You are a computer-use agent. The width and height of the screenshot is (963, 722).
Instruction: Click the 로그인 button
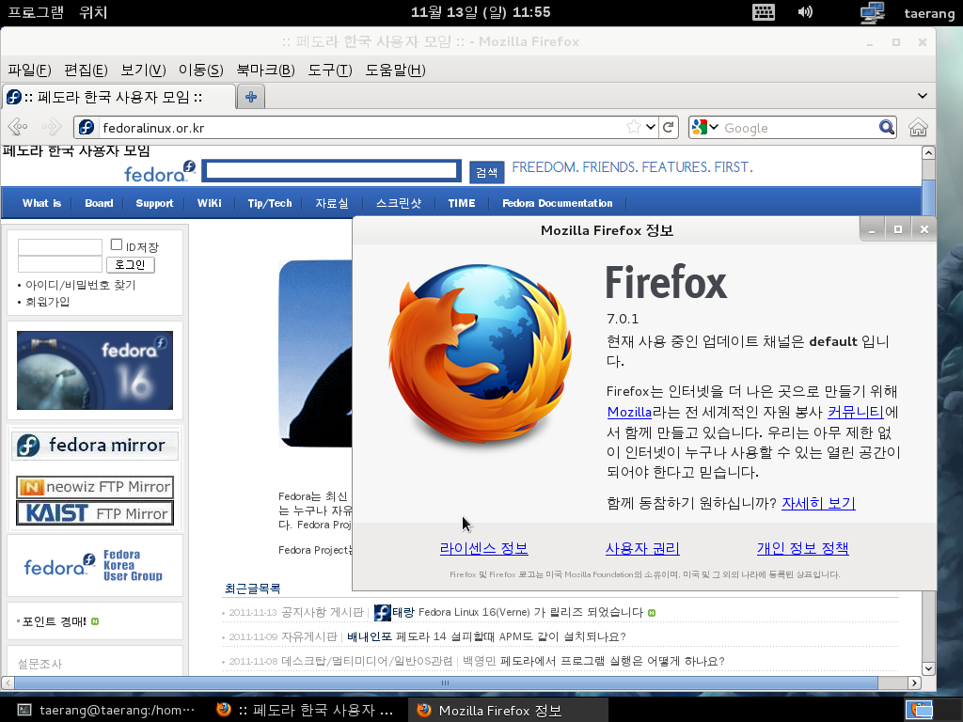pos(130,264)
